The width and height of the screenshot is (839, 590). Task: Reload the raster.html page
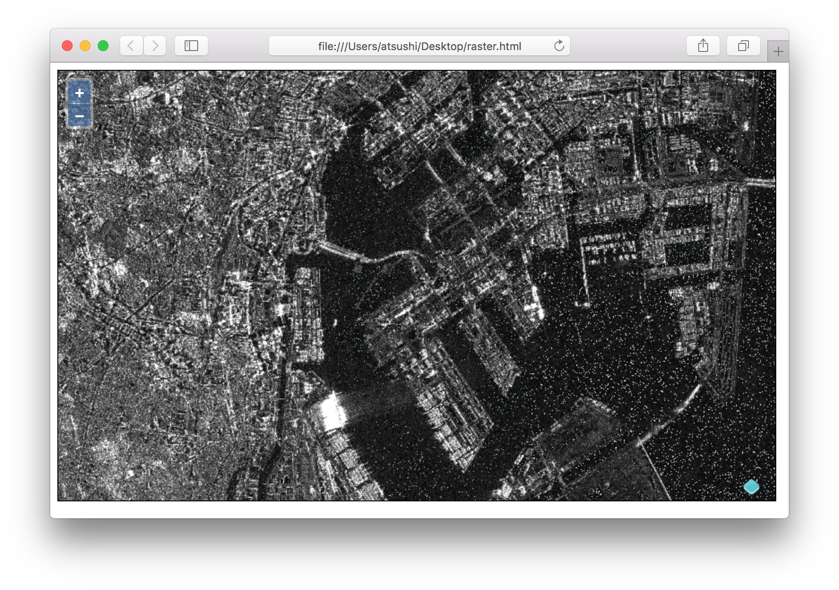tap(559, 46)
